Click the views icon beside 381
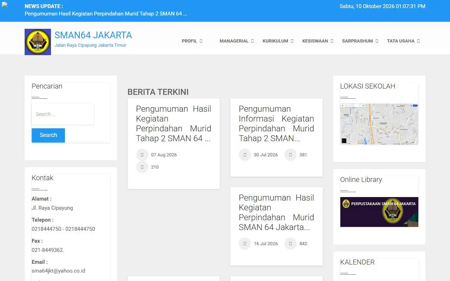The height and width of the screenshot is (281, 450). pos(290,155)
